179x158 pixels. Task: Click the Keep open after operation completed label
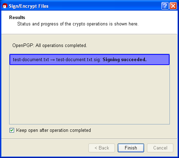54,130
